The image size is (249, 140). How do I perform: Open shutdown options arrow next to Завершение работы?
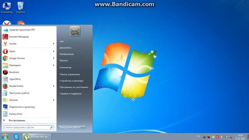(x=83, y=127)
